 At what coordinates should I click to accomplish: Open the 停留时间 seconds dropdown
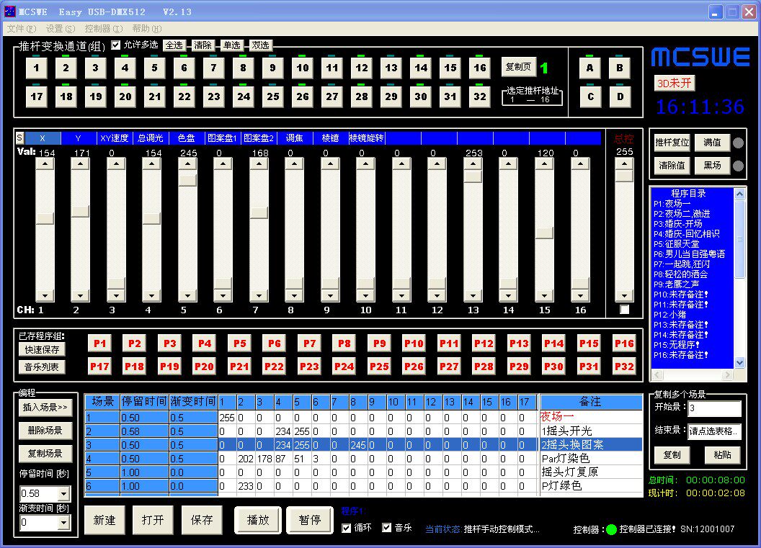[x=63, y=494]
